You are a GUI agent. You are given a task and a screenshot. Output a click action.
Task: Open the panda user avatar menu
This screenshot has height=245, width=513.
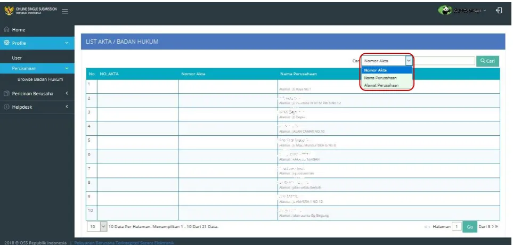pyautogui.click(x=445, y=11)
